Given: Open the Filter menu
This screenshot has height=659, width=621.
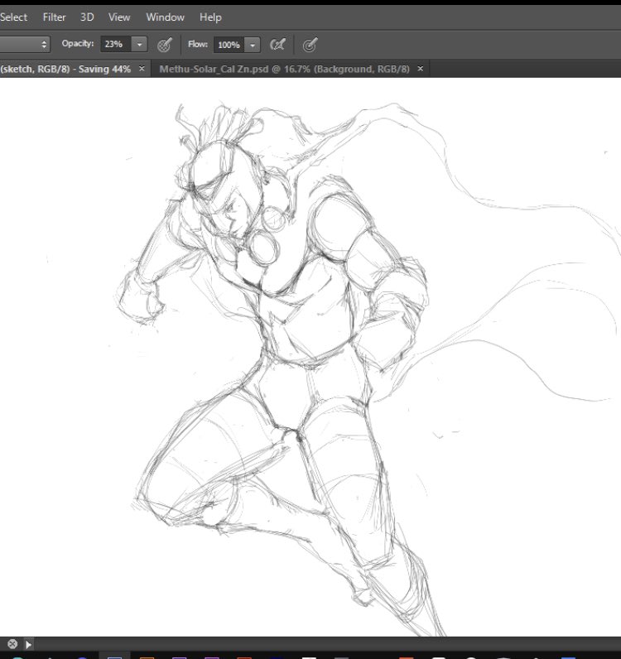Looking at the screenshot, I should coord(55,17).
